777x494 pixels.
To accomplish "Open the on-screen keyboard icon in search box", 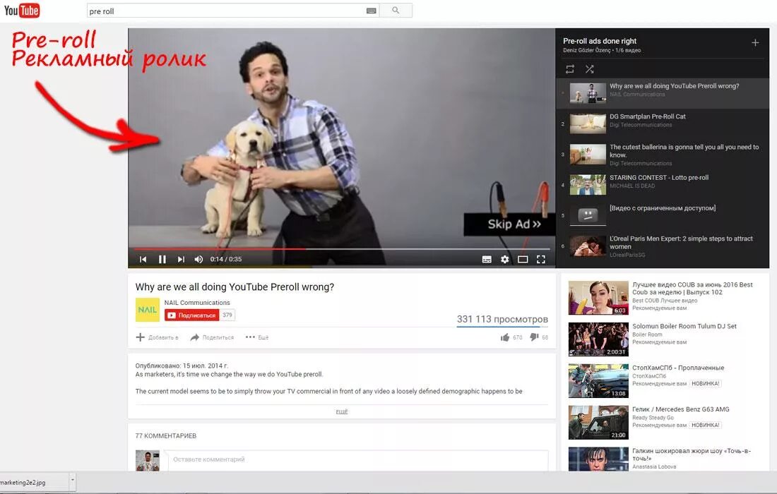I will point(371,11).
